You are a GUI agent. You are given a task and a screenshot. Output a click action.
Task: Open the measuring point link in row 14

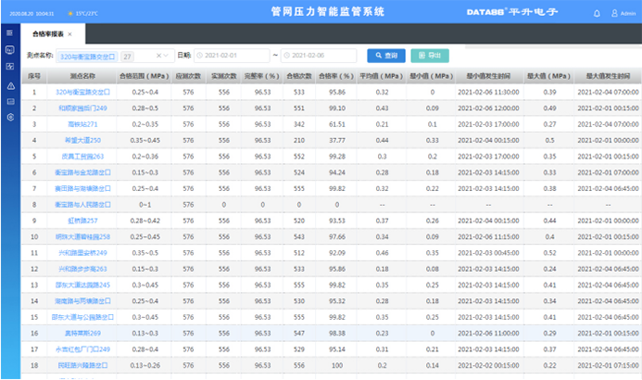click(x=82, y=301)
